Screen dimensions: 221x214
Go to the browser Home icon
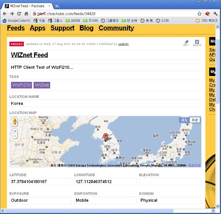pos(26,14)
